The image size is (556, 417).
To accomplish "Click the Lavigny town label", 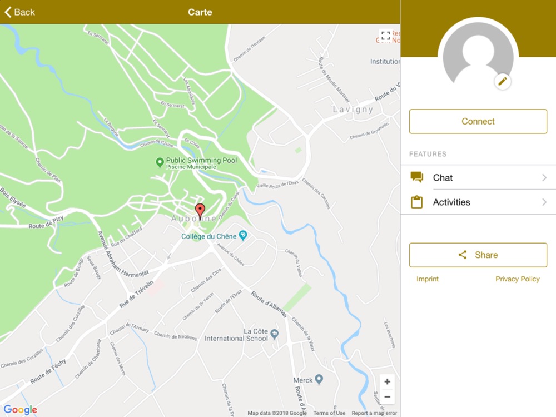I will click(353, 109).
